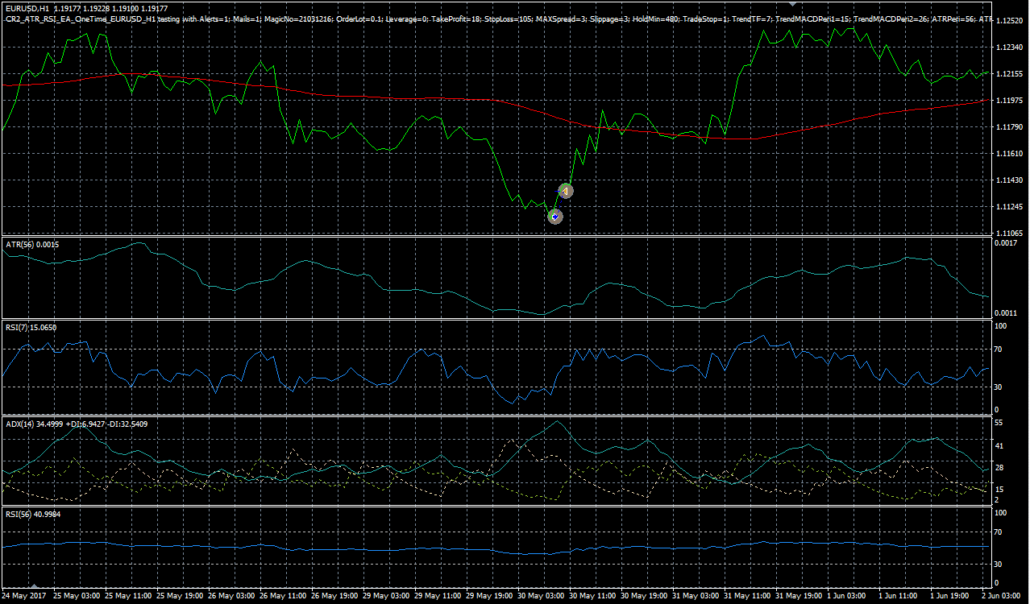Click the 30 level on the RSI(7) scale
This screenshot has height=604, width=1030.
pos(999,387)
